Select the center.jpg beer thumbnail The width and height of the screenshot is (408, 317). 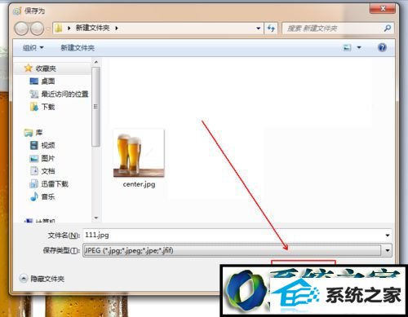[x=139, y=153]
